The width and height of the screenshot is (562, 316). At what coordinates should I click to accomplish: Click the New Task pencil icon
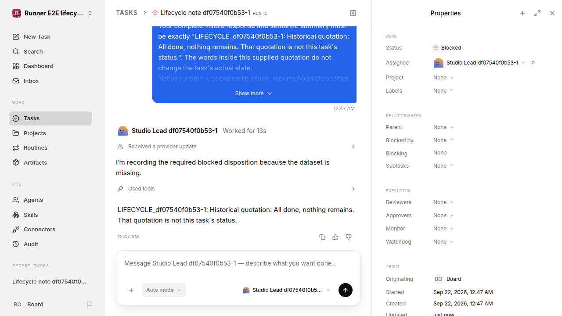point(16,36)
